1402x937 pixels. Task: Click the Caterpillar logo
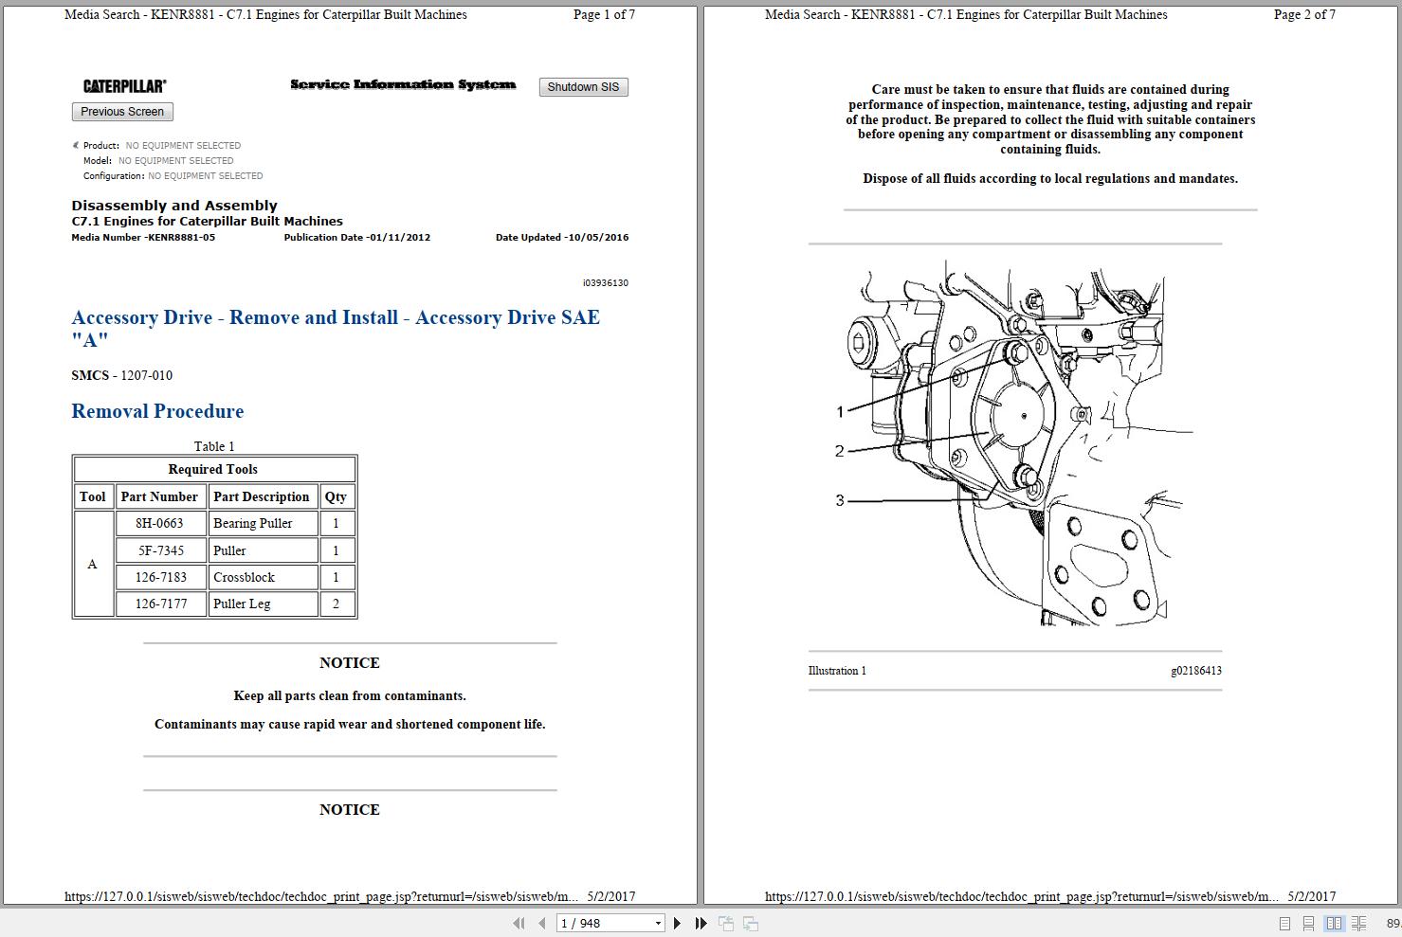[124, 85]
